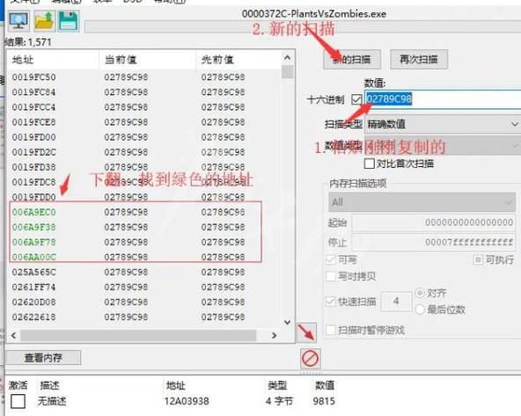This screenshot has height=416, width=521.
Task: Select green address 006AA00C row
Action: coord(144,257)
